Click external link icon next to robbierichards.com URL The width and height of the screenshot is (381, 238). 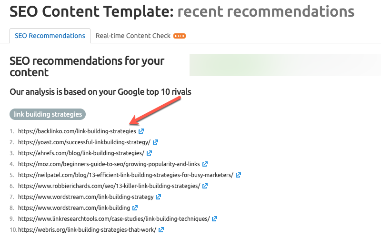pos(205,186)
